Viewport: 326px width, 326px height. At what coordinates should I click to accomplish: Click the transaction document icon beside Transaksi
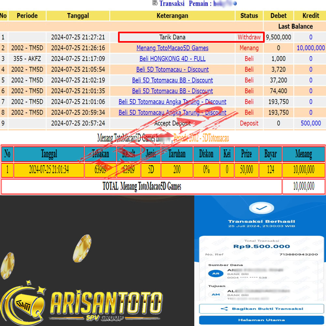[155, 3]
